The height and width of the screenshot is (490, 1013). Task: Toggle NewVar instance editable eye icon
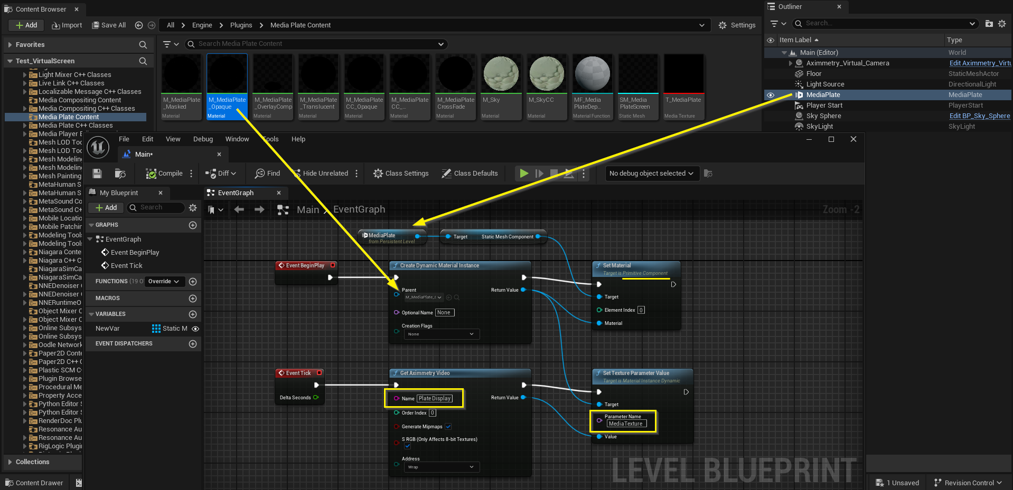[x=195, y=329]
